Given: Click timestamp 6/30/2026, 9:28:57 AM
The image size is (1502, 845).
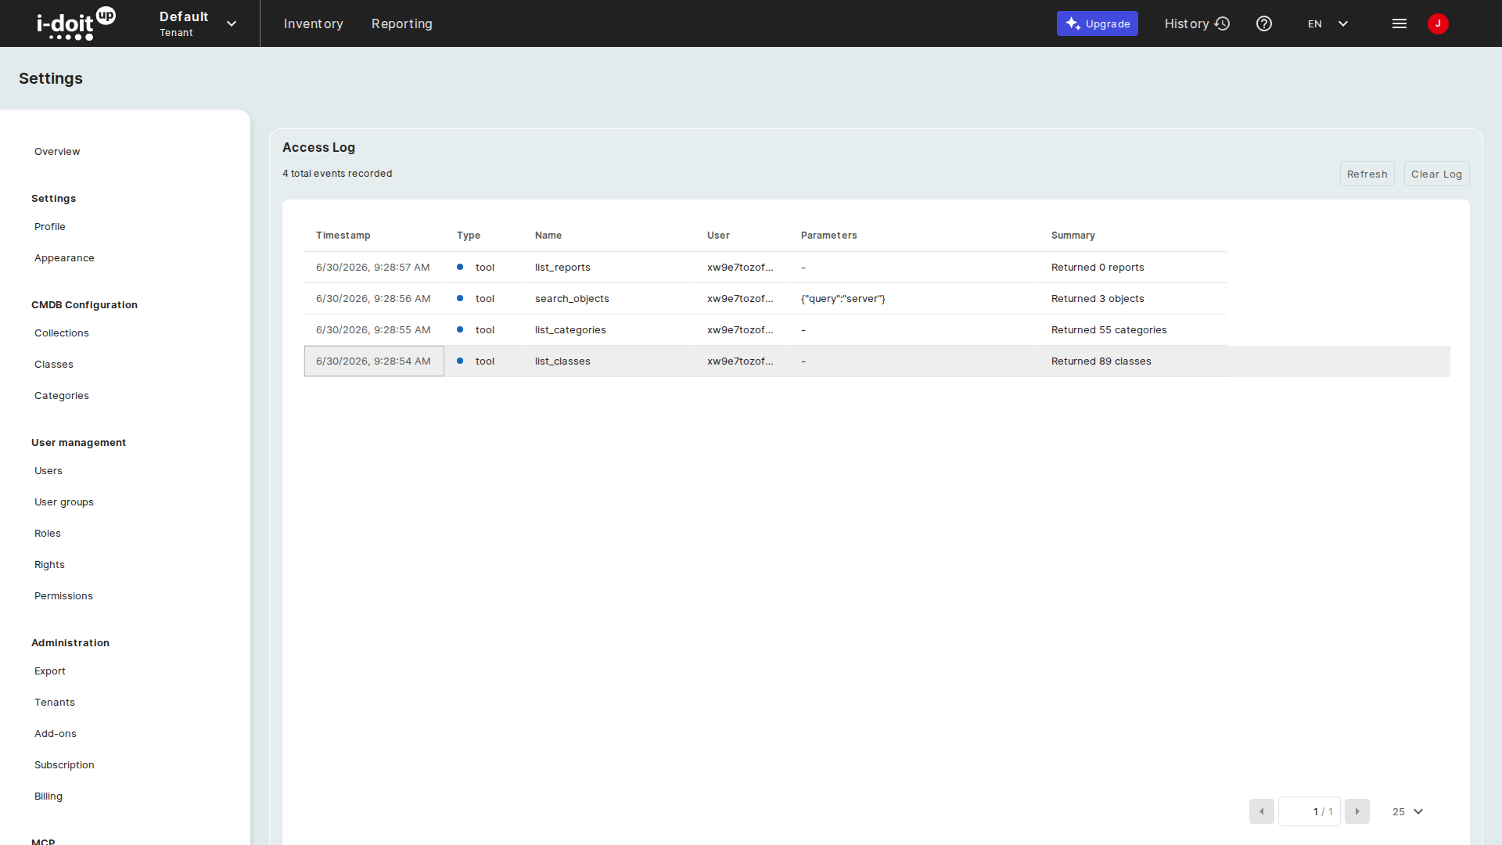Looking at the screenshot, I should point(373,267).
